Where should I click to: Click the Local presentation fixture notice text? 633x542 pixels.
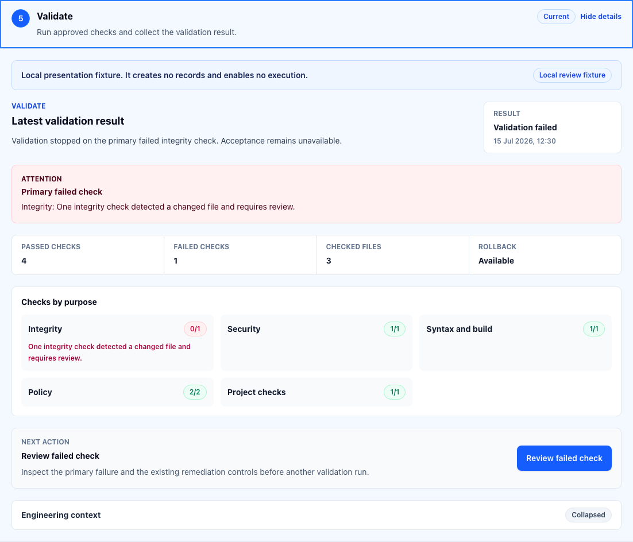point(164,75)
